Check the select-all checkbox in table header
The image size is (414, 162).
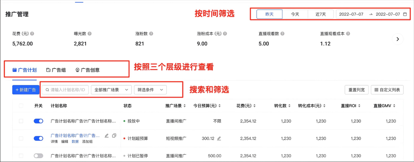(21, 106)
